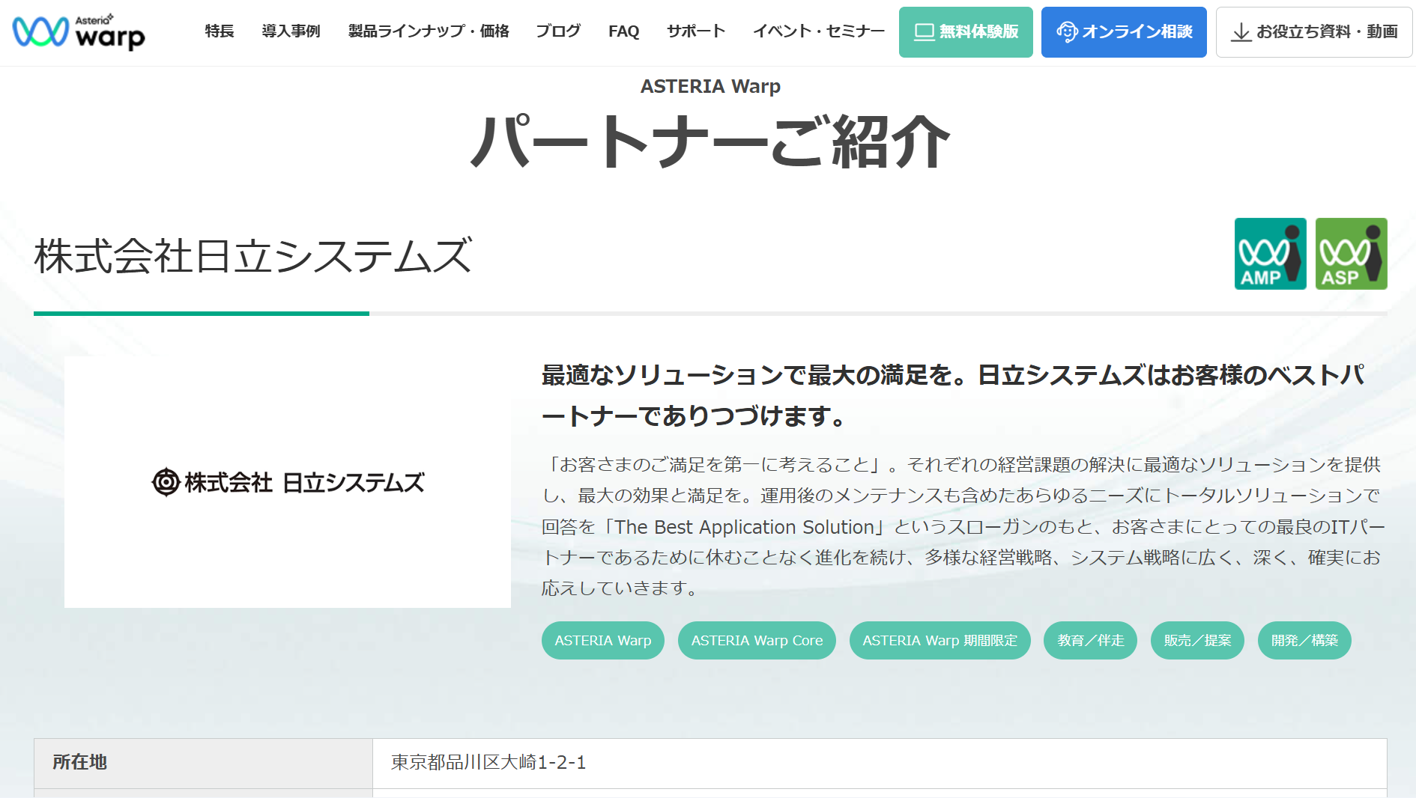Go to the FAQ section
Screen dimensions: 1416x798
click(623, 31)
